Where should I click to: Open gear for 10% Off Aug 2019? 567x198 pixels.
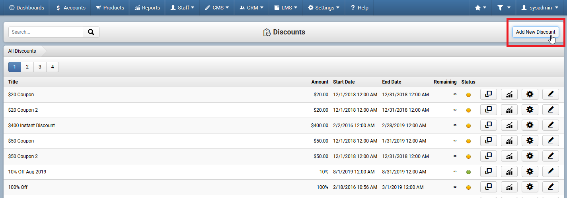coord(530,171)
